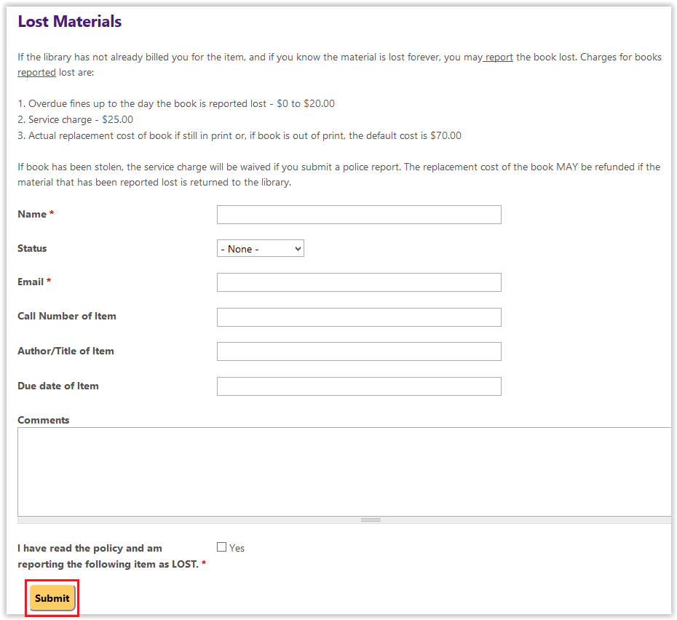Select the Author/Title of Item field
The height and width of the screenshot is (620, 677).
[358, 351]
